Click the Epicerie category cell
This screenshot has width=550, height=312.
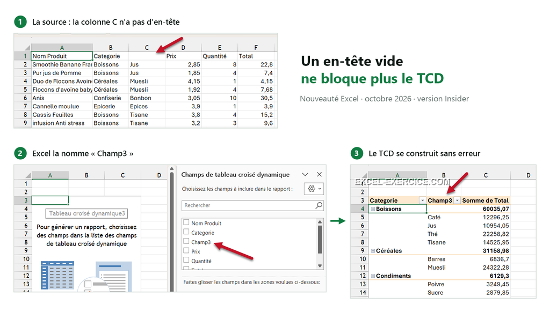(x=111, y=107)
